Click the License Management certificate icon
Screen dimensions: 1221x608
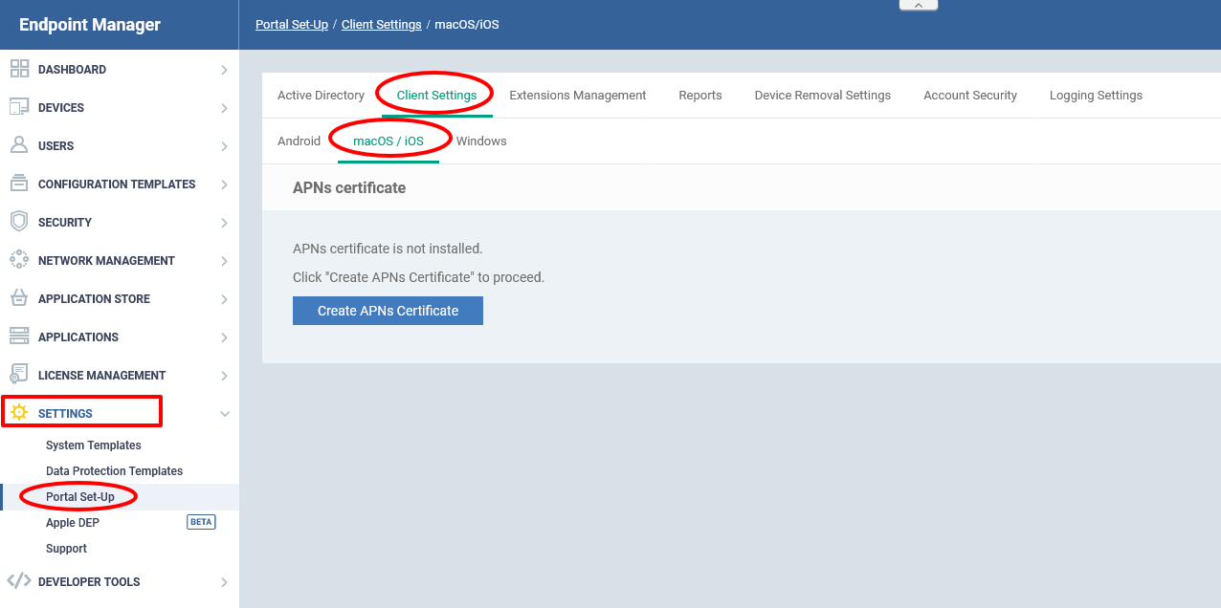click(x=19, y=375)
